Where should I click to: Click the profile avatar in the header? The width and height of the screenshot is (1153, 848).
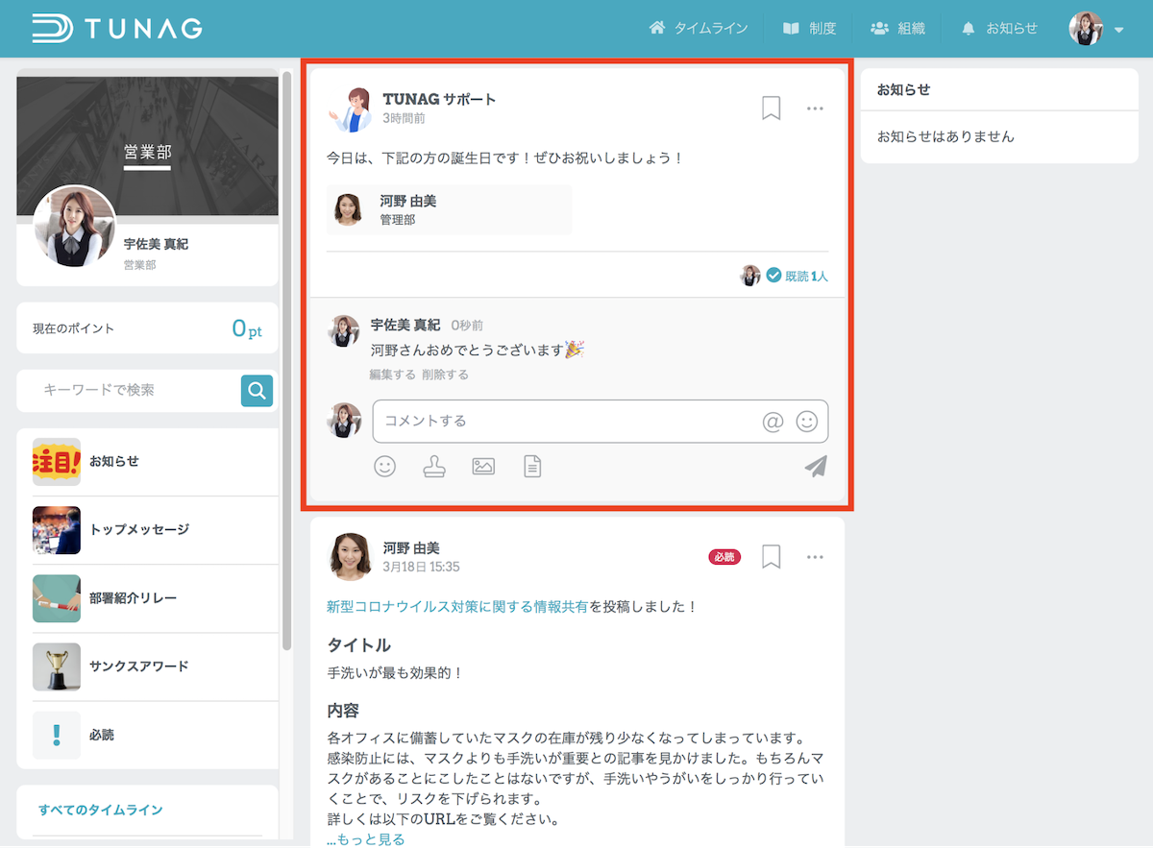[x=1086, y=29]
